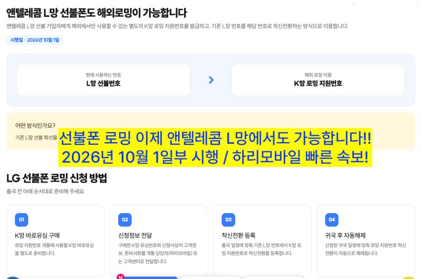Click the description under 착신전환 등록
Screen dimensions: 422x279
[x=261, y=249]
